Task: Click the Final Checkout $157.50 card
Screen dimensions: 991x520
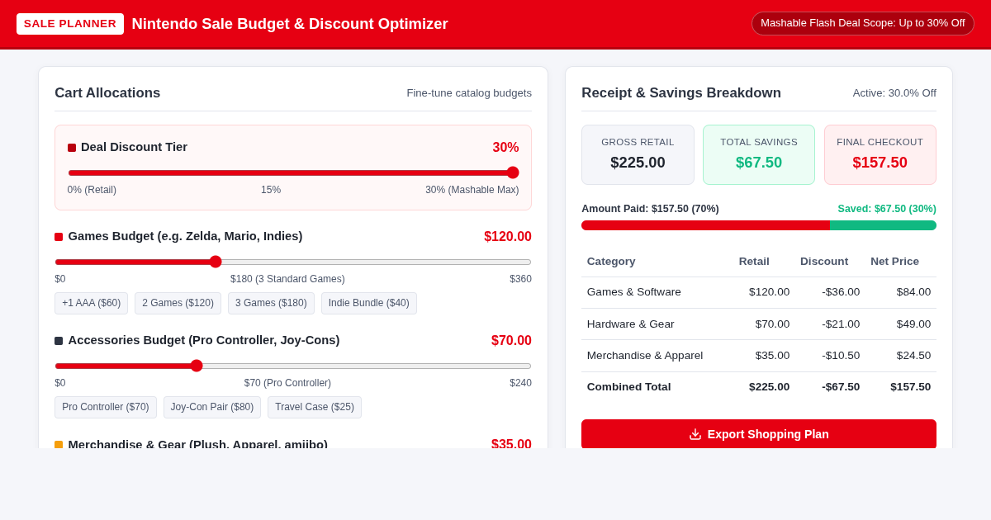Action: 880,154
